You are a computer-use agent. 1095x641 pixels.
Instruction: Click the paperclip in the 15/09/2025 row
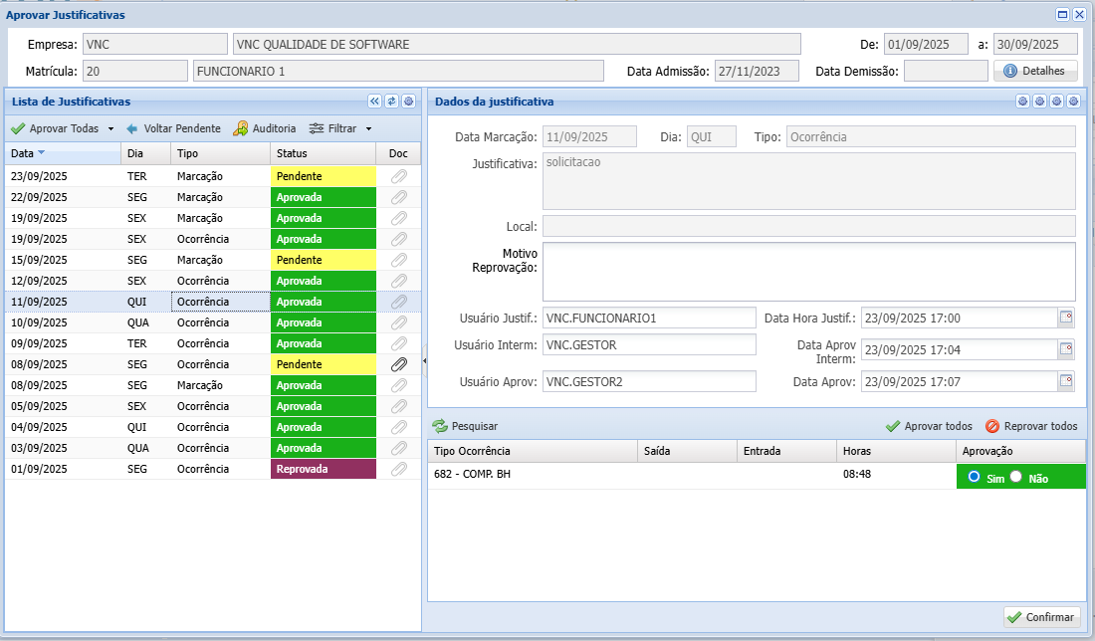399,260
